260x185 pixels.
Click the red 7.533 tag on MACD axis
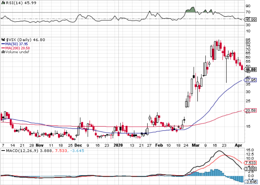(x=250, y=163)
